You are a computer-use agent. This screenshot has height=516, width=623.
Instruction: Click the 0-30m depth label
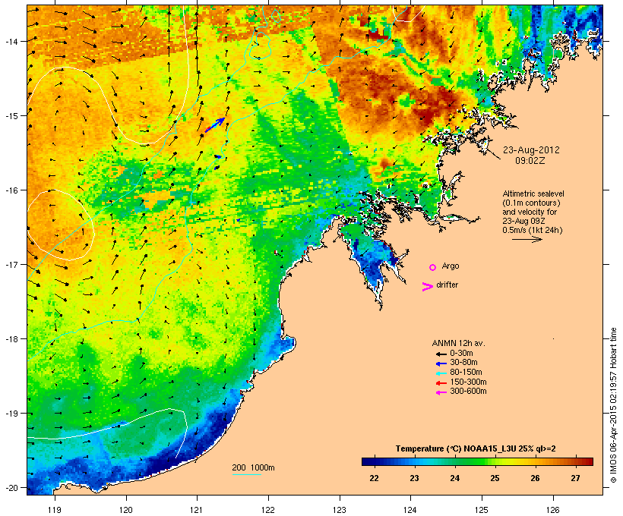(x=461, y=354)
